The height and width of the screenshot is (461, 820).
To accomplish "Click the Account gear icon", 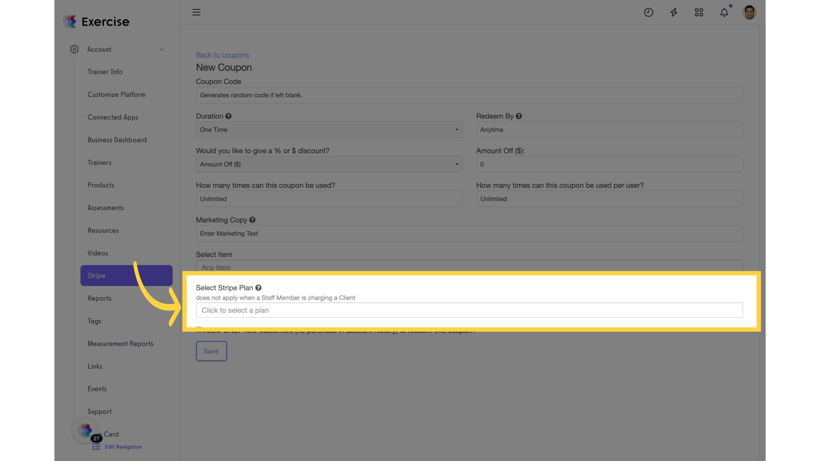I will 74,50.
